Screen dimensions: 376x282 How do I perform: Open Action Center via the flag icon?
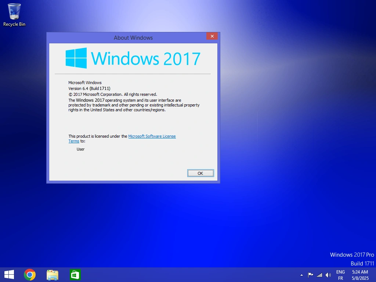(310, 274)
